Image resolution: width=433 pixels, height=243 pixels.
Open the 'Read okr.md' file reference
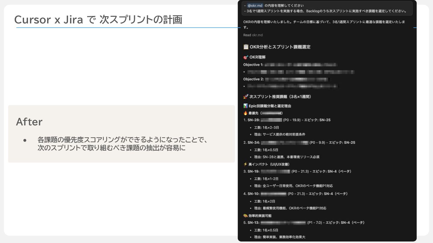click(253, 35)
